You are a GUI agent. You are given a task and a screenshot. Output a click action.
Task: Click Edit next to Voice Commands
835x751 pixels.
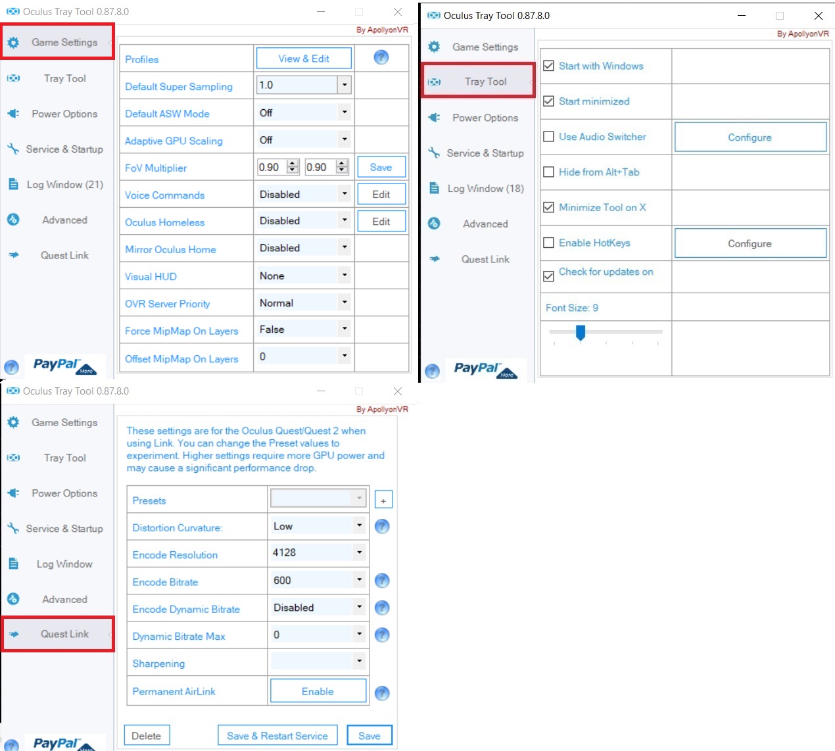(x=381, y=195)
